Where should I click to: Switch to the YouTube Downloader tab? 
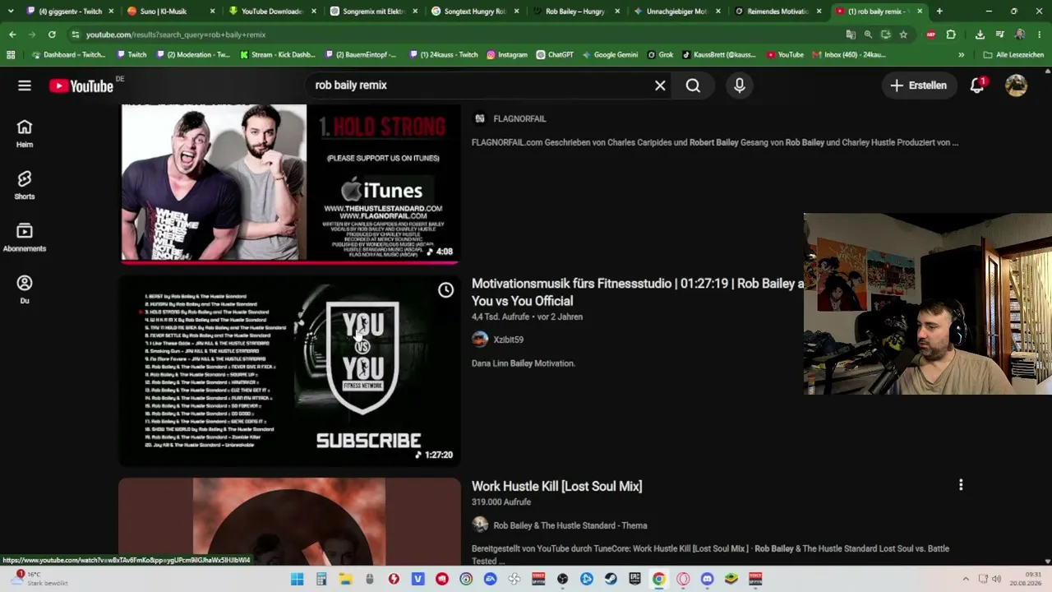pos(272,12)
